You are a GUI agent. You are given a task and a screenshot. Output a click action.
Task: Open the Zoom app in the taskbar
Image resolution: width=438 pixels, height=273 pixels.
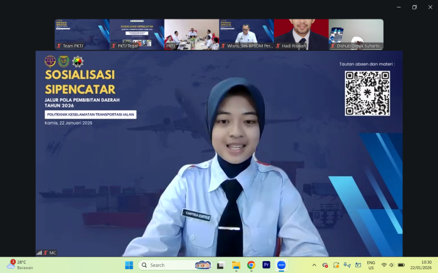coord(281,265)
